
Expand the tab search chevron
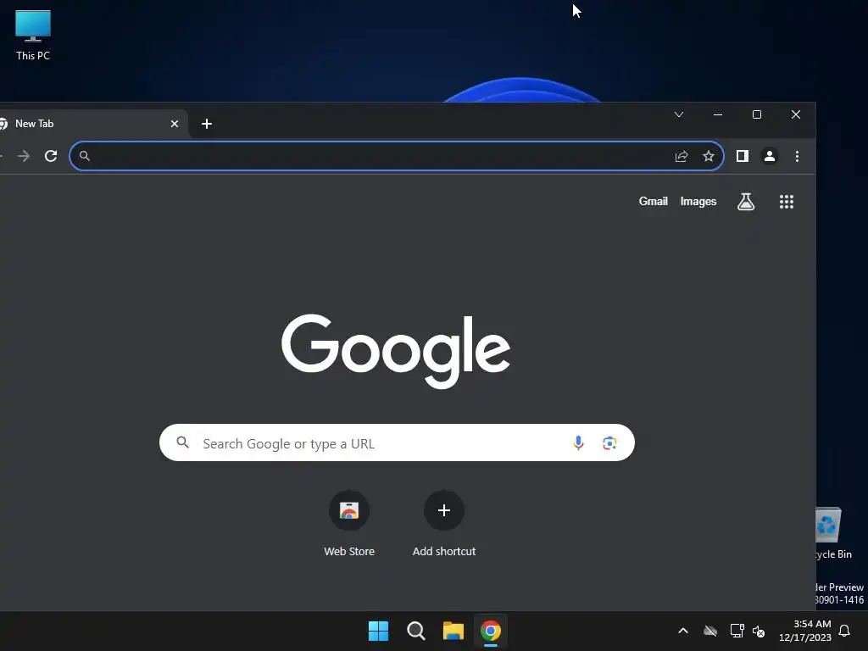(x=679, y=114)
